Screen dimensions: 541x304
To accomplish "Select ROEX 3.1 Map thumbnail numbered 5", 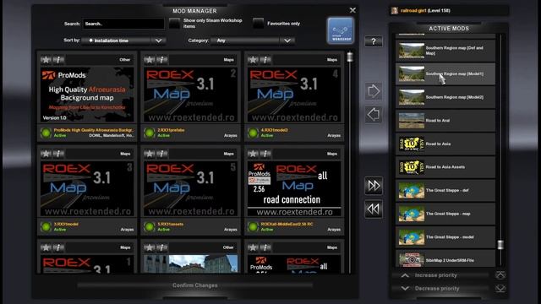I will 190,188.
